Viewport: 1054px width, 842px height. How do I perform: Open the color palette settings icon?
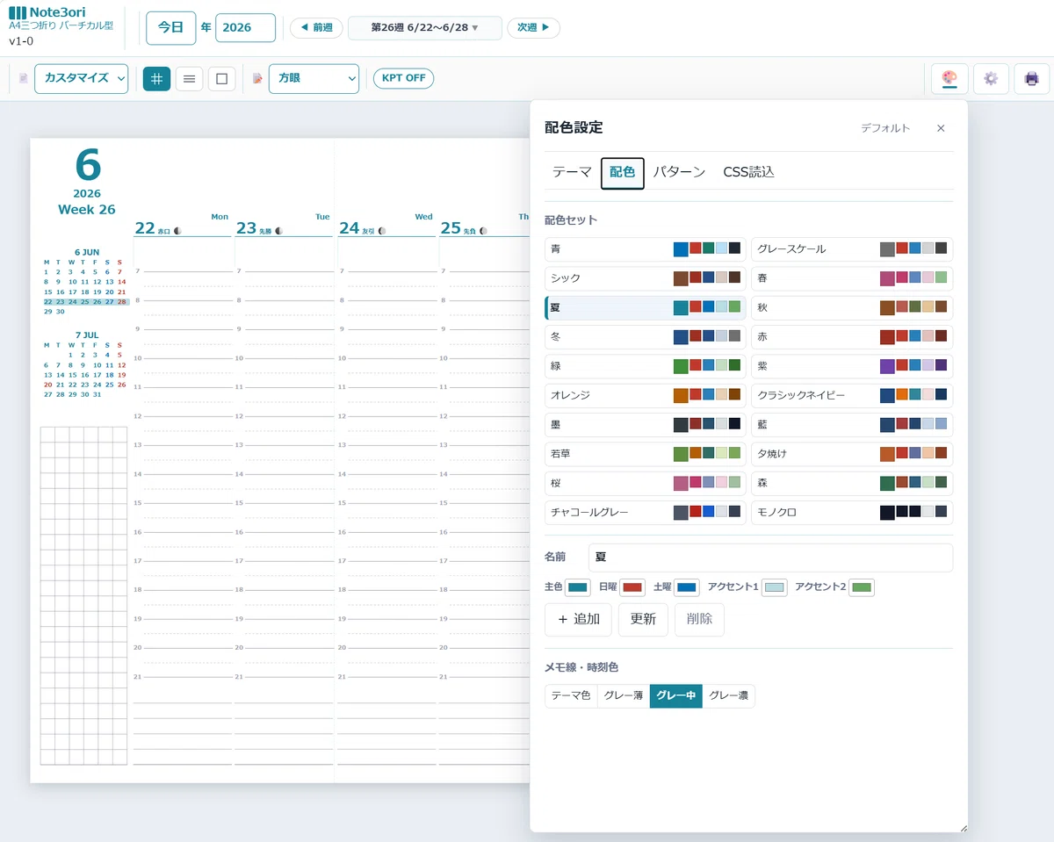pos(949,78)
